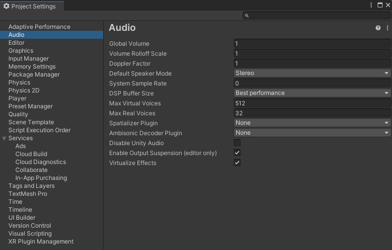Click the Doppler Factor field
The width and height of the screenshot is (392, 250).
pyautogui.click(x=312, y=64)
